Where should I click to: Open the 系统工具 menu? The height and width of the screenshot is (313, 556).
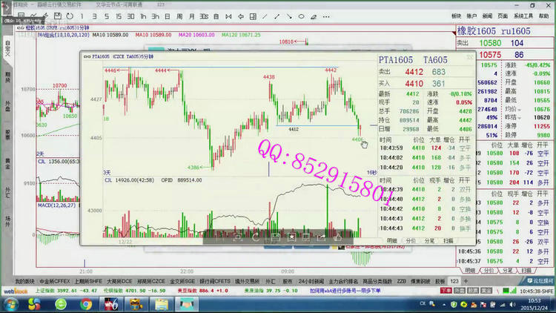523,16
